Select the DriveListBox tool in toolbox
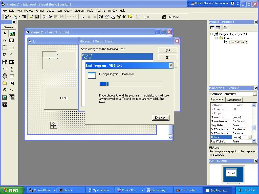 tap(12, 76)
